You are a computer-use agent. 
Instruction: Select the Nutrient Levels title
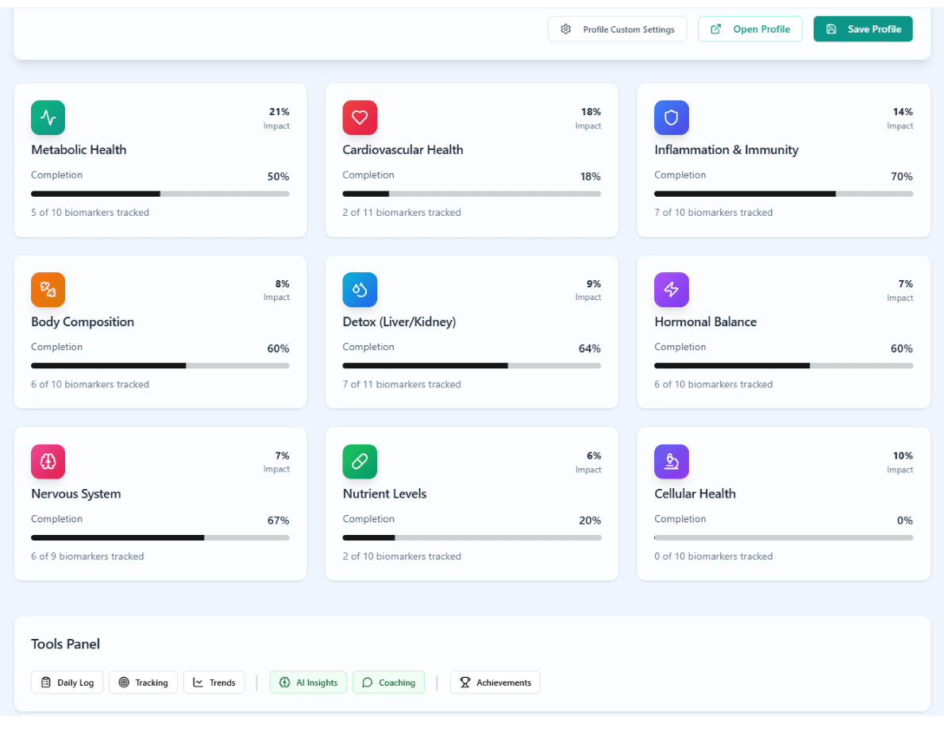pyautogui.click(x=385, y=494)
